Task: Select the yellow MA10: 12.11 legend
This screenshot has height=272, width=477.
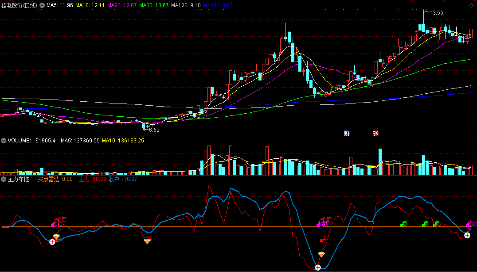Action: [90, 5]
